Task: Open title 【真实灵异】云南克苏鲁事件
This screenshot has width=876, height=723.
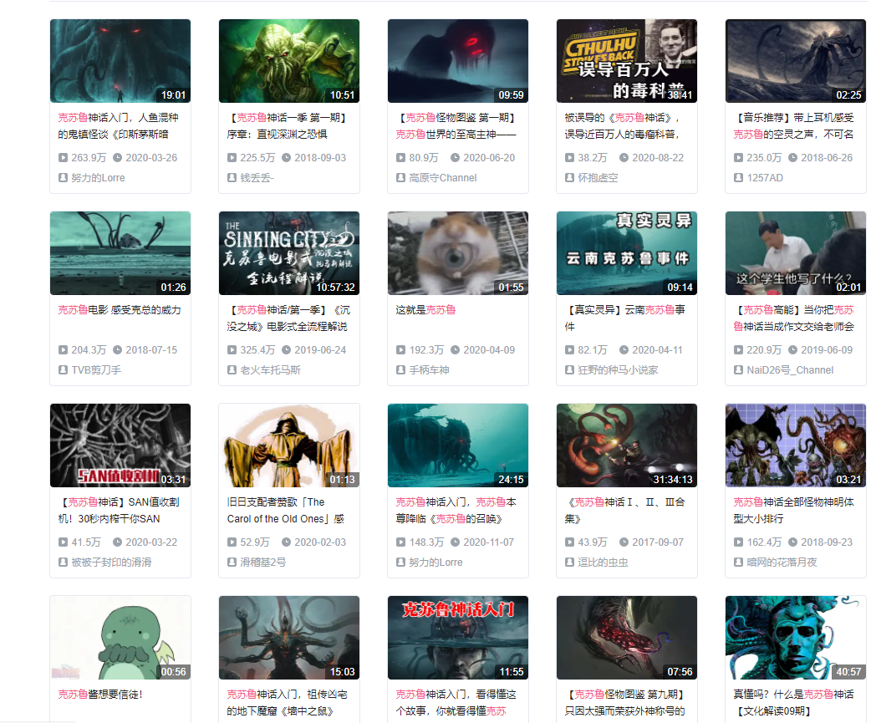Action: click(x=625, y=318)
